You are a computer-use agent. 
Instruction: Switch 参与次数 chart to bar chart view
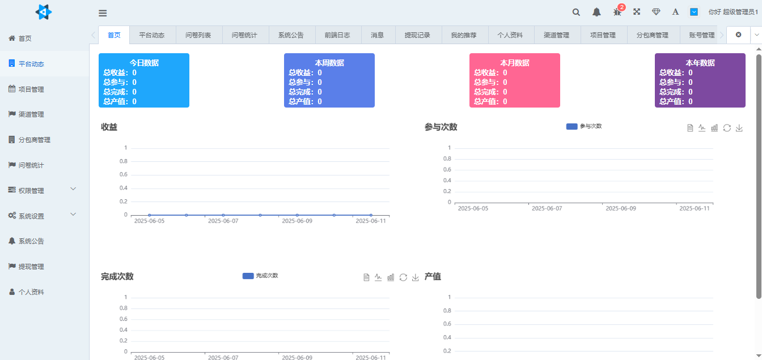(714, 128)
